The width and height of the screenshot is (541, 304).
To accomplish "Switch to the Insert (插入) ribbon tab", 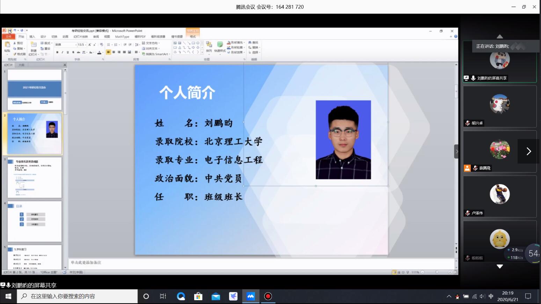I will (x=32, y=37).
